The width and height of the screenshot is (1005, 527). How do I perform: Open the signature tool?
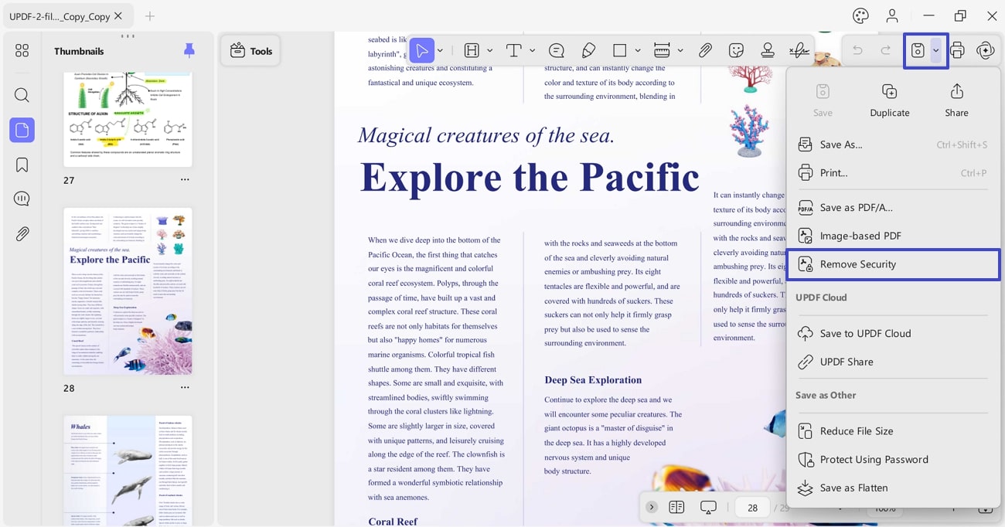pos(799,50)
